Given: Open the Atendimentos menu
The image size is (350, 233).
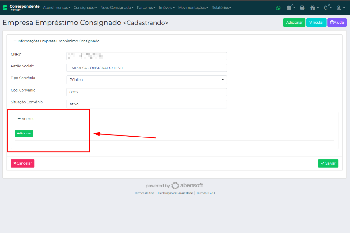Looking at the screenshot, I should 56,8.
